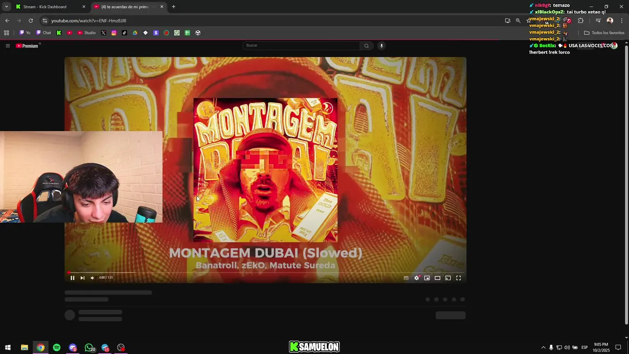
Task: Open the 'Yo' Twitch bookmark
Action: [x=25, y=33]
